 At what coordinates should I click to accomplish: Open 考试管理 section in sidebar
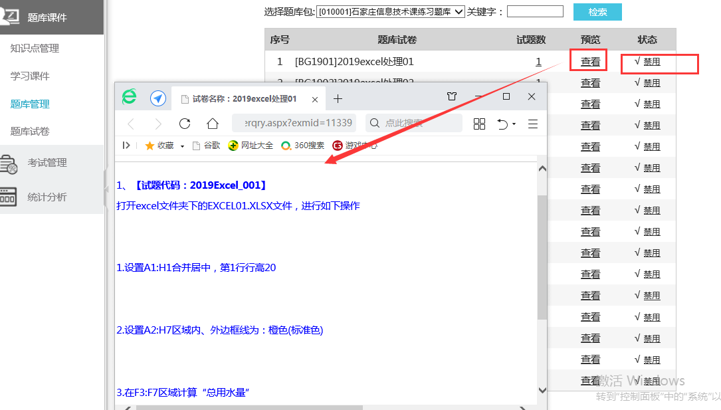point(47,163)
